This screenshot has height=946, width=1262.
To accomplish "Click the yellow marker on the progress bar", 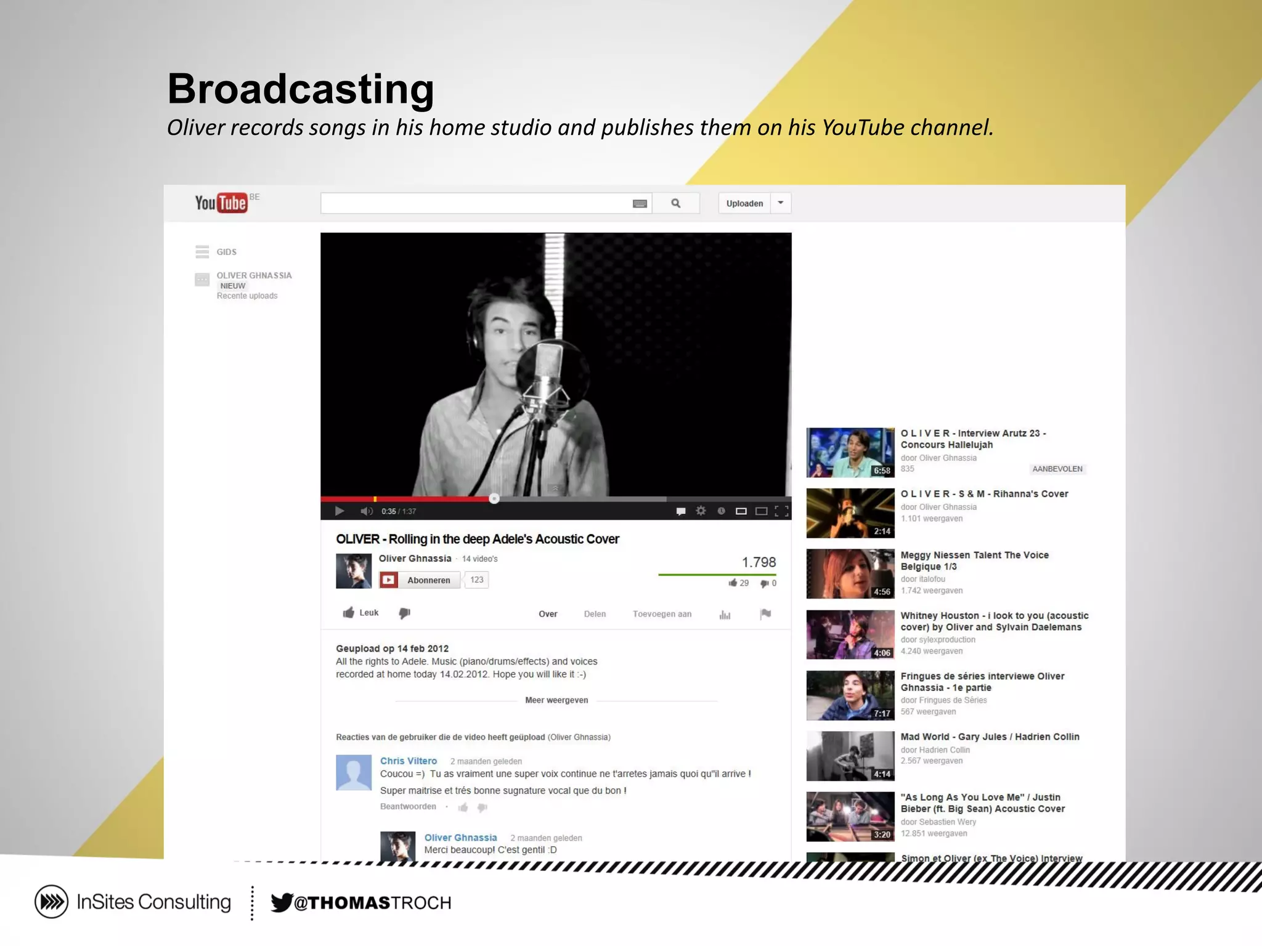I will coord(375,499).
